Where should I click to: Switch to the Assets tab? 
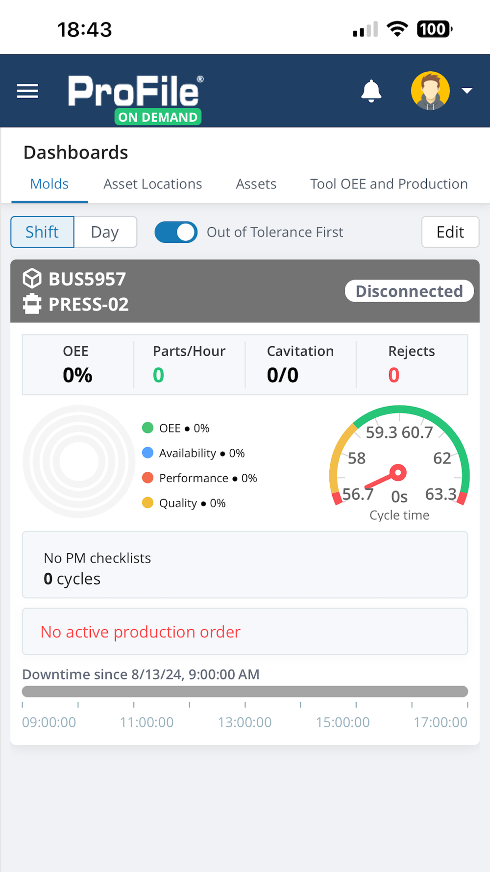(256, 184)
